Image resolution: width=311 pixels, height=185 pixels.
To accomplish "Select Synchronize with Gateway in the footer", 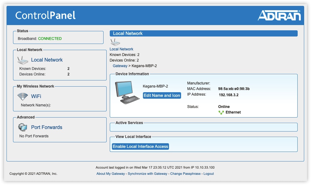I will coord(147,174).
